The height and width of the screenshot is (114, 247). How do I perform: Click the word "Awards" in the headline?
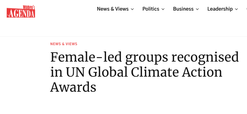73,87
